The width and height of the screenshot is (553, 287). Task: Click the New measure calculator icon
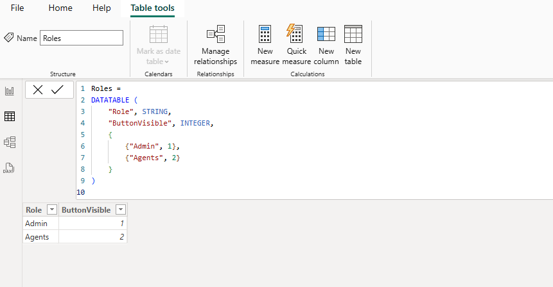(x=265, y=34)
